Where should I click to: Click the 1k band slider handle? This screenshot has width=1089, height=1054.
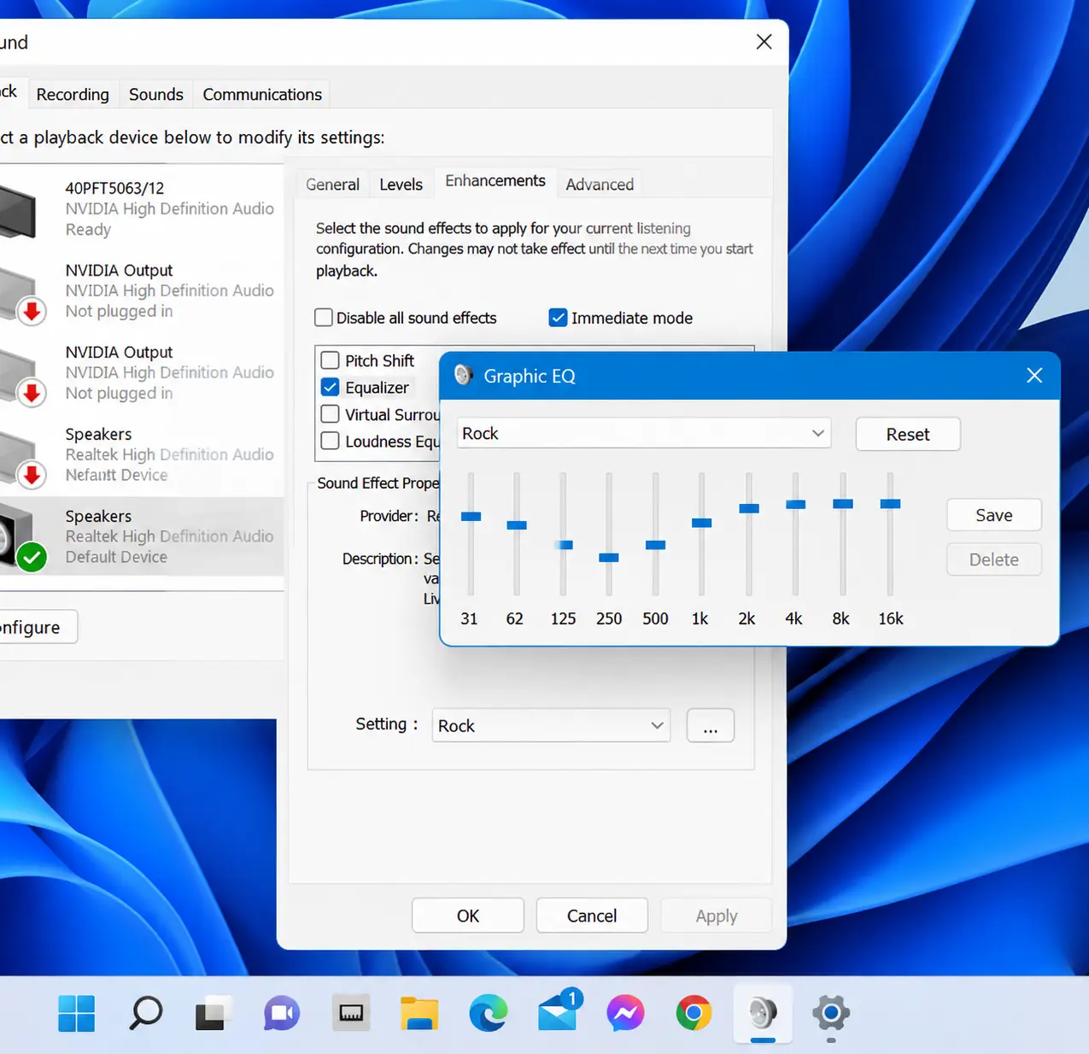pyautogui.click(x=701, y=522)
